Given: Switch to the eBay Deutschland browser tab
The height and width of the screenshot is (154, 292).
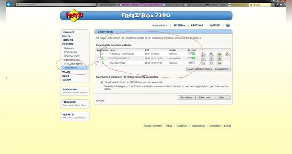Looking at the screenshot, I should (107, 5).
